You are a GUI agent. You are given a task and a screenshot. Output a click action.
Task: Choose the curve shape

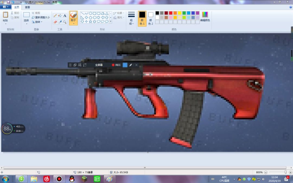coord(86,14)
